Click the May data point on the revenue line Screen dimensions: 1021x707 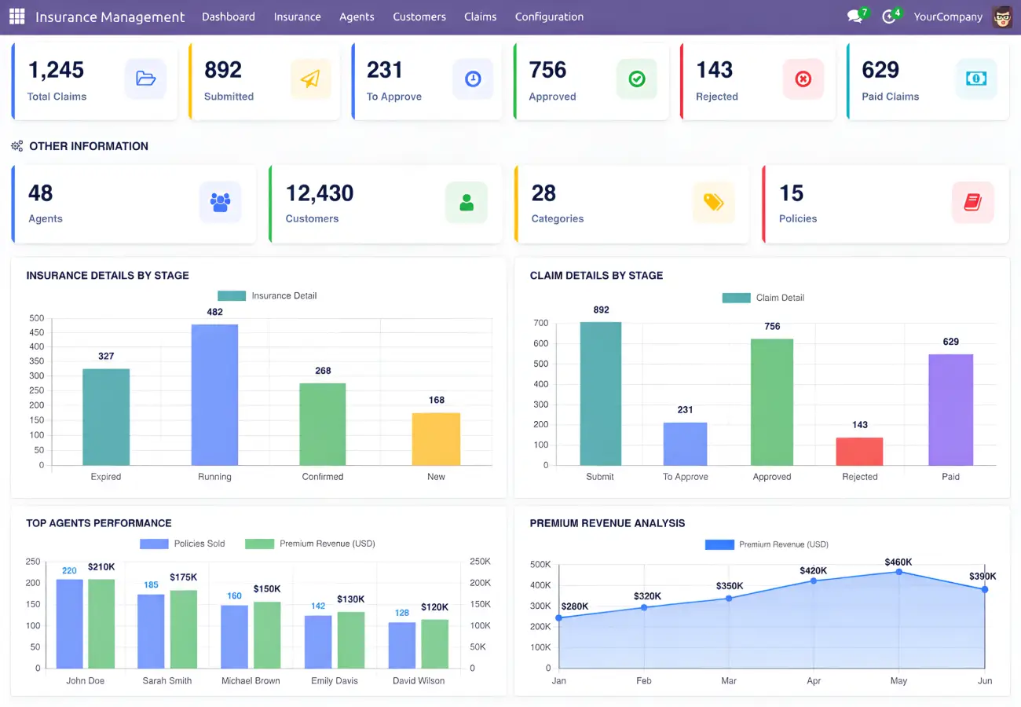pyautogui.click(x=898, y=572)
